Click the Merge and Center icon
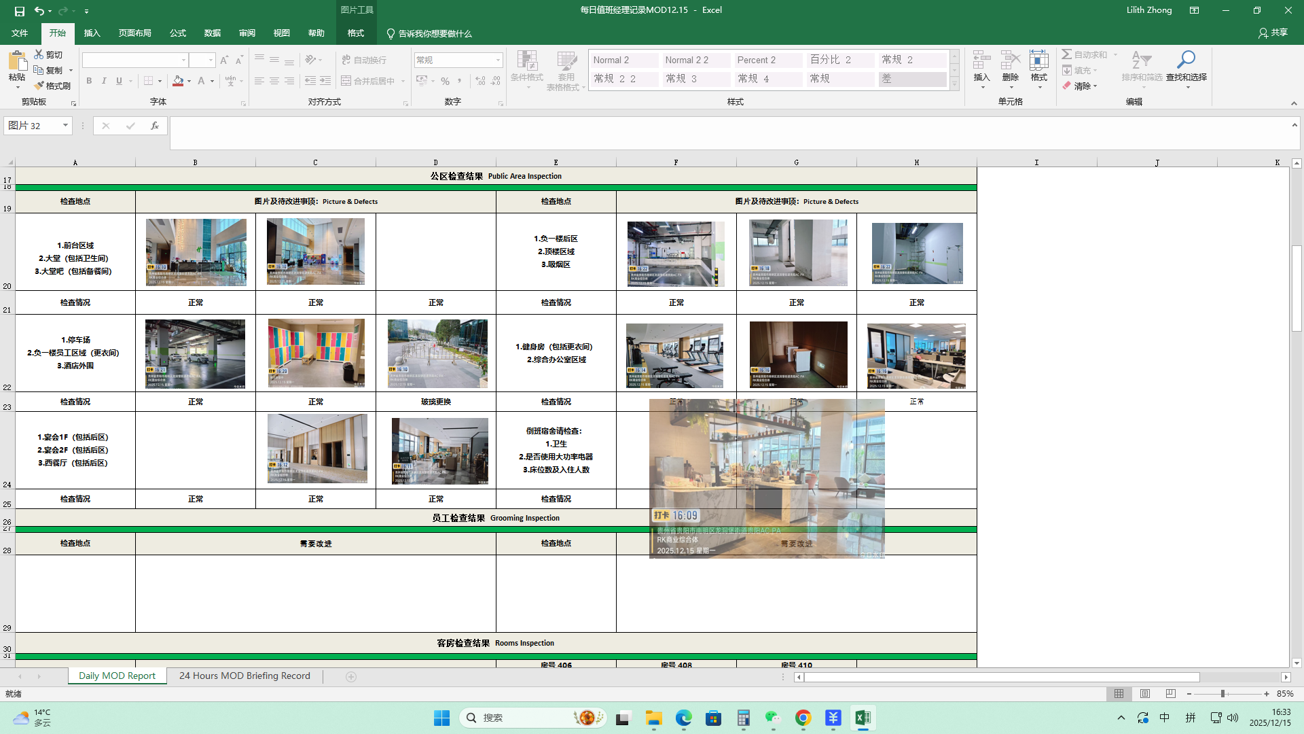 346,81
